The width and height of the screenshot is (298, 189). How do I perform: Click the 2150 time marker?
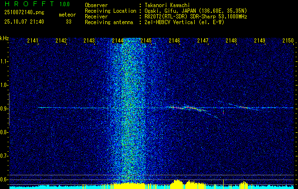288,41
